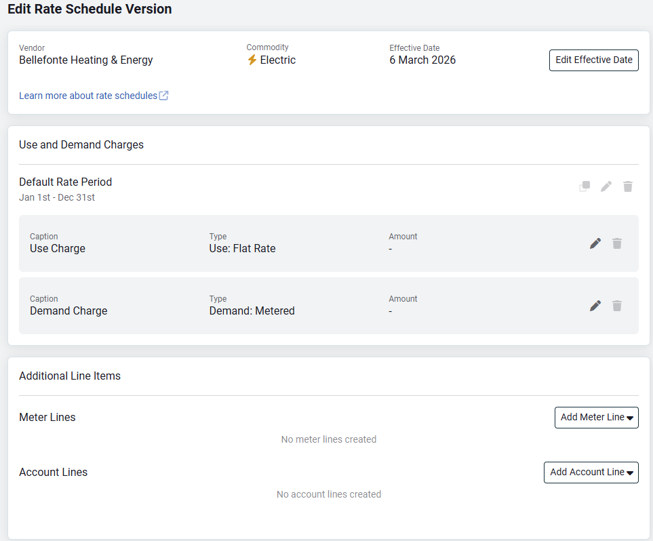Select the Use Charge caption text

coord(58,249)
